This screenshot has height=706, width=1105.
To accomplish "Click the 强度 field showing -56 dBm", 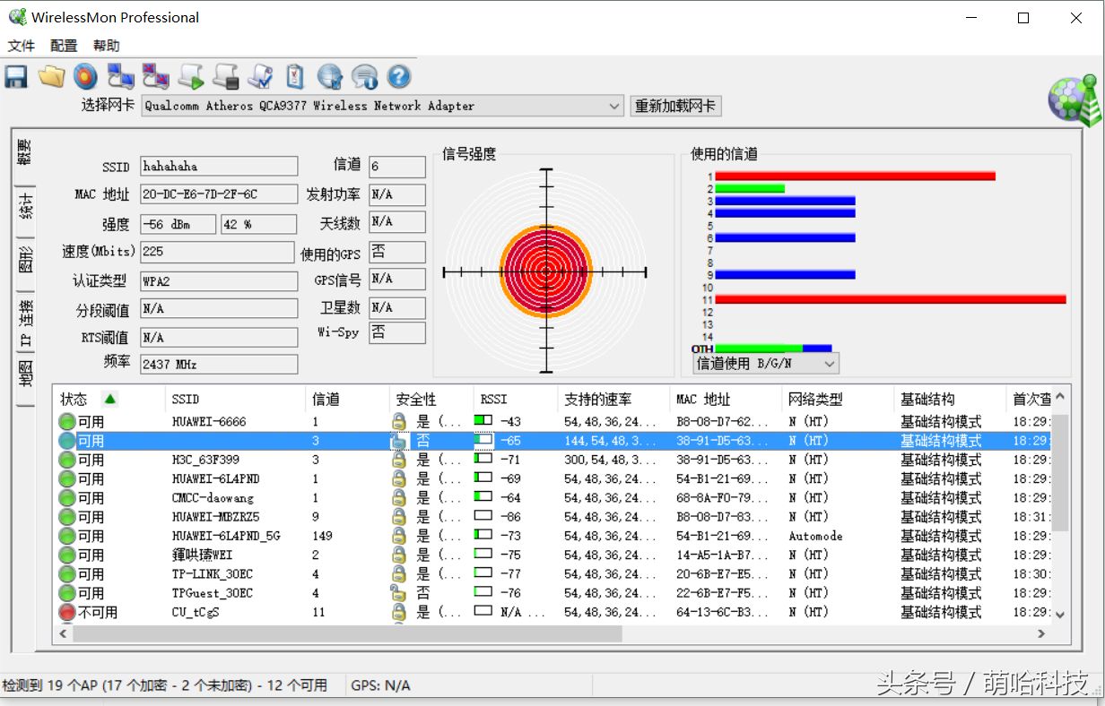I will click(x=178, y=224).
